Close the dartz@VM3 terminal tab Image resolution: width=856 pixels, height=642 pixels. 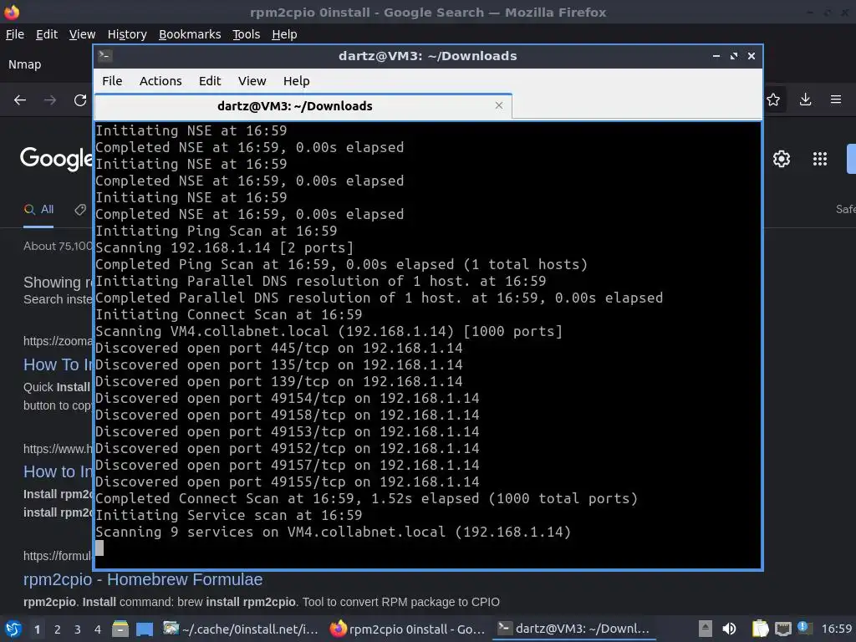point(498,105)
